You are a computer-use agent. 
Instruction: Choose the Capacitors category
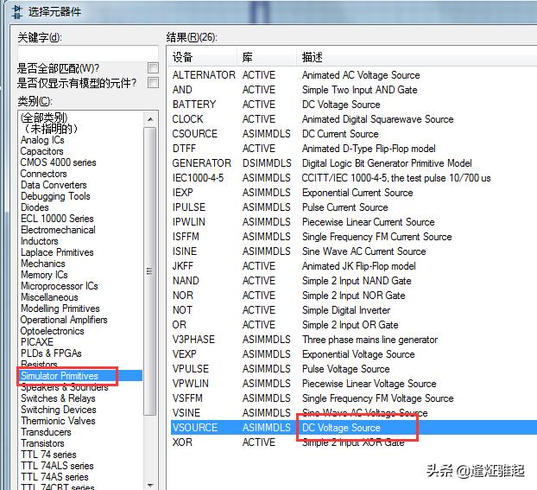(x=42, y=151)
